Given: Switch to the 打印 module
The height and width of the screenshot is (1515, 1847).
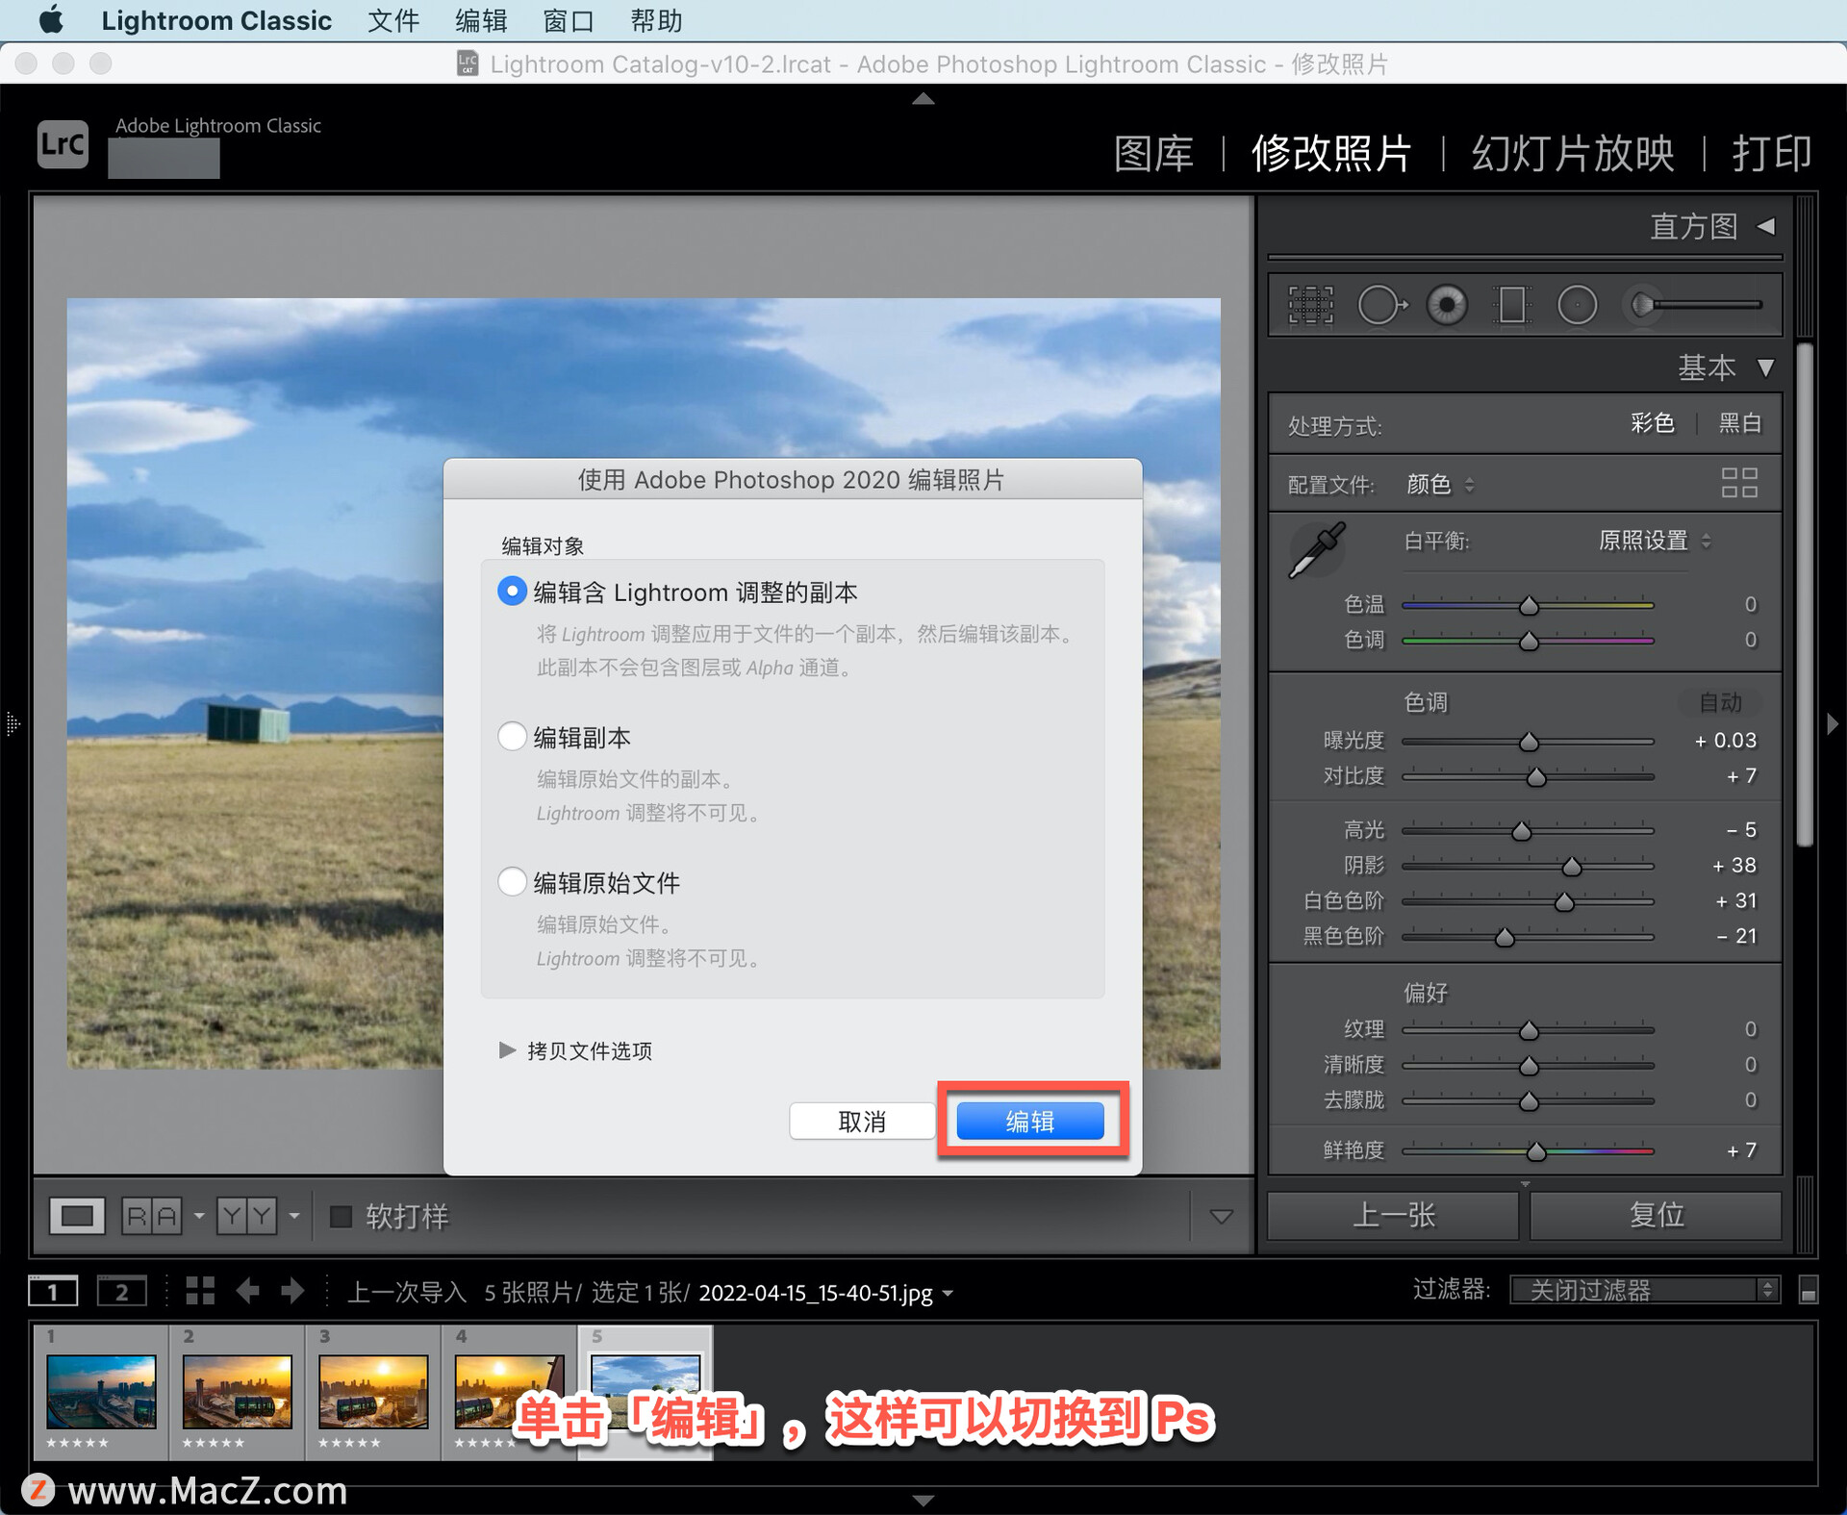Looking at the screenshot, I should pos(1771,153).
